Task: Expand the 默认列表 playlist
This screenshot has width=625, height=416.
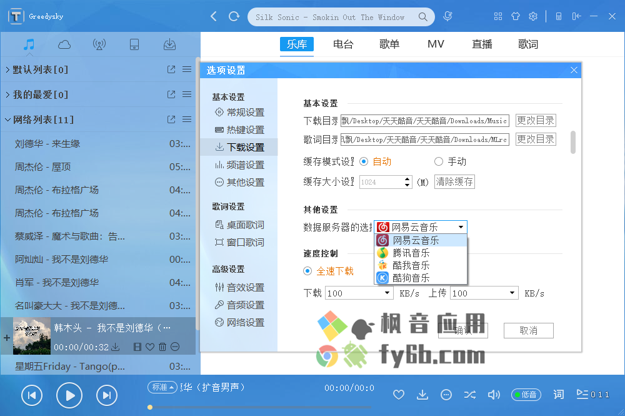Action: [7, 70]
